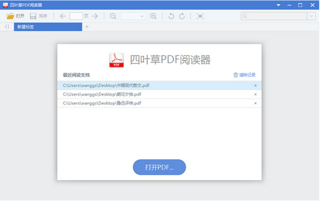Add a new tab with plus icon

click(x=87, y=27)
